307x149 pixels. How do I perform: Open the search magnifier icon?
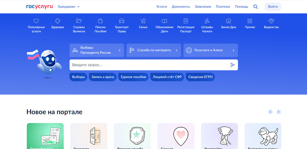point(255,7)
